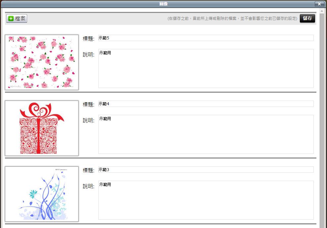Click the 說明 label of the gift box entry
The height and width of the screenshot is (228, 327).
88,120
